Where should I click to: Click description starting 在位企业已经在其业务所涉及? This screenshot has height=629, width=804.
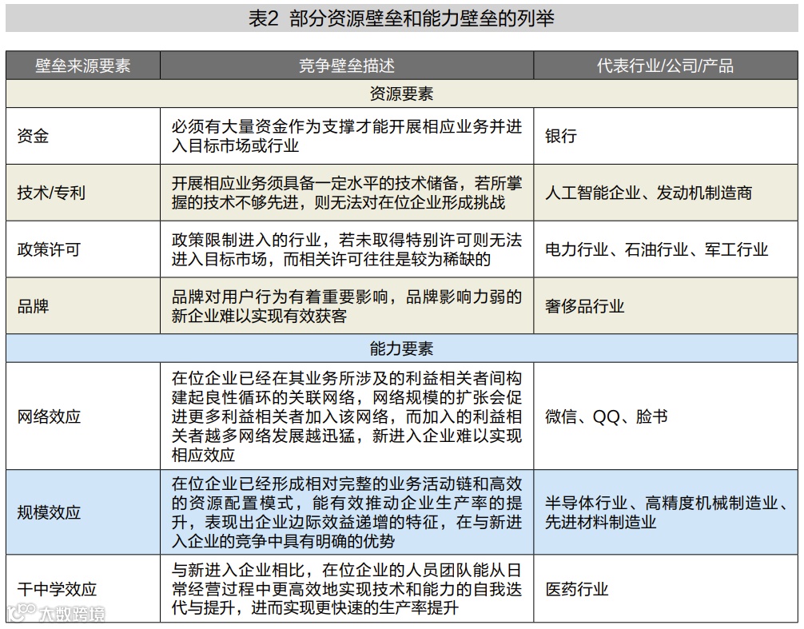coord(347,416)
